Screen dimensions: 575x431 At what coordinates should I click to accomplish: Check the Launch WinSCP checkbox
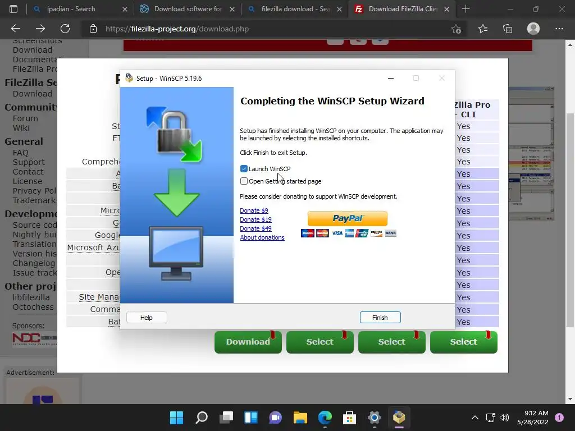click(244, 168)
